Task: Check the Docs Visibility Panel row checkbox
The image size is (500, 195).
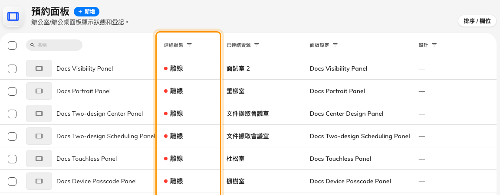Action: (x=12, y=68)
